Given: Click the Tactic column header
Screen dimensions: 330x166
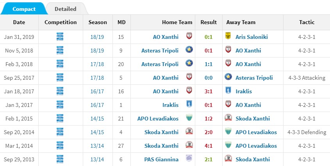Looking at the screenshot, I should [x=307, y=22].
